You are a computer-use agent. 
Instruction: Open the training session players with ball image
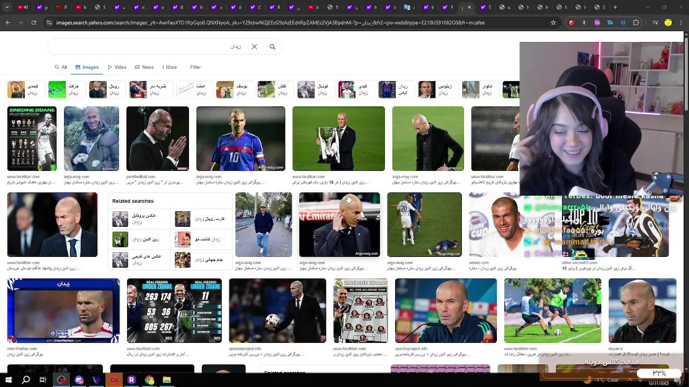[x=553, y=311]
